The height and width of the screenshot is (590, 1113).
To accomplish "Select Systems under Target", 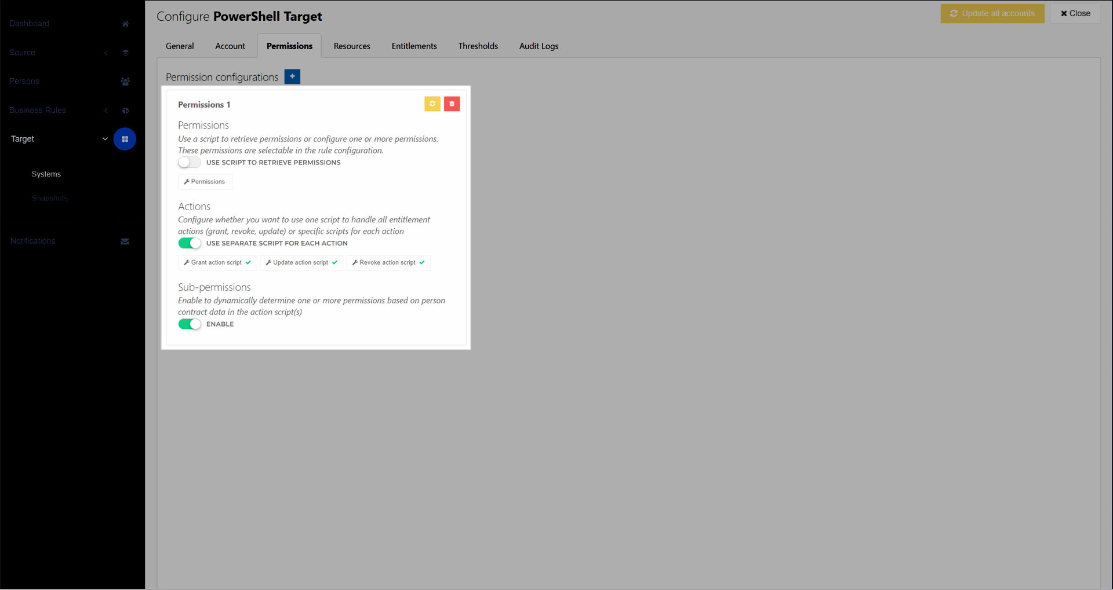I will click(x=46, y=174).
